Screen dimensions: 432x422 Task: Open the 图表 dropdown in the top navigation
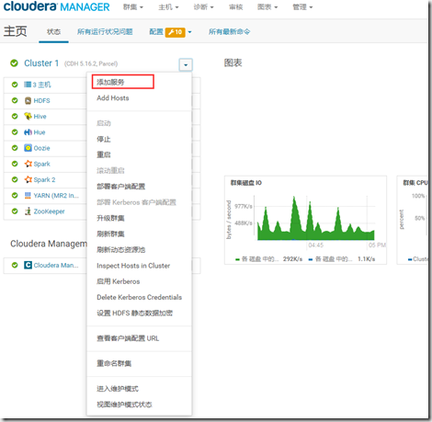(267, 7)
